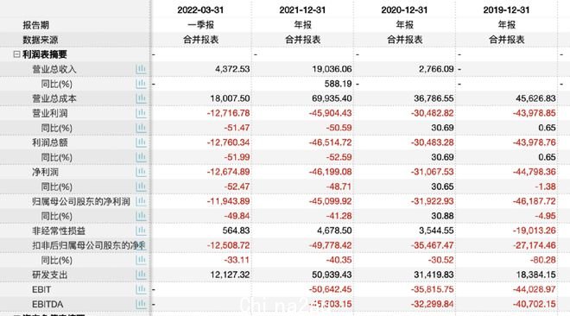Open chart icon for EBITDA row
Image resolution: width=570 pixels, height=316 pixels.
(x=141, y=304)
